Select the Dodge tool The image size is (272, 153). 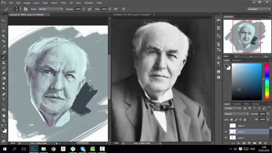[x=4, y=89]
